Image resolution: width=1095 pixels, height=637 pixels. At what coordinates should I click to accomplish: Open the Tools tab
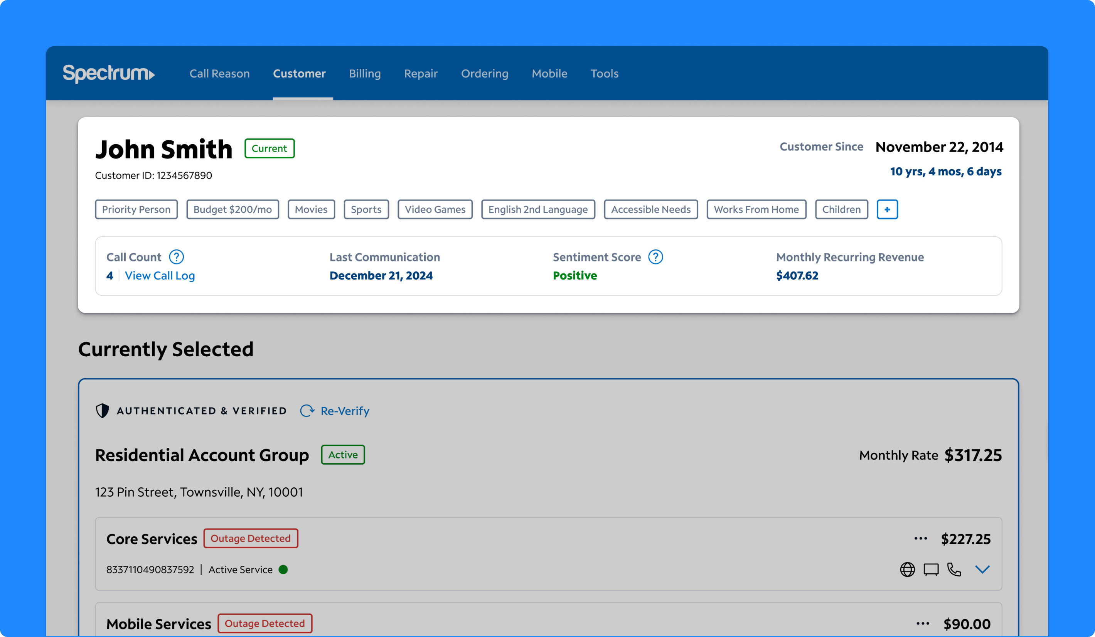click(x=604, y=73)
